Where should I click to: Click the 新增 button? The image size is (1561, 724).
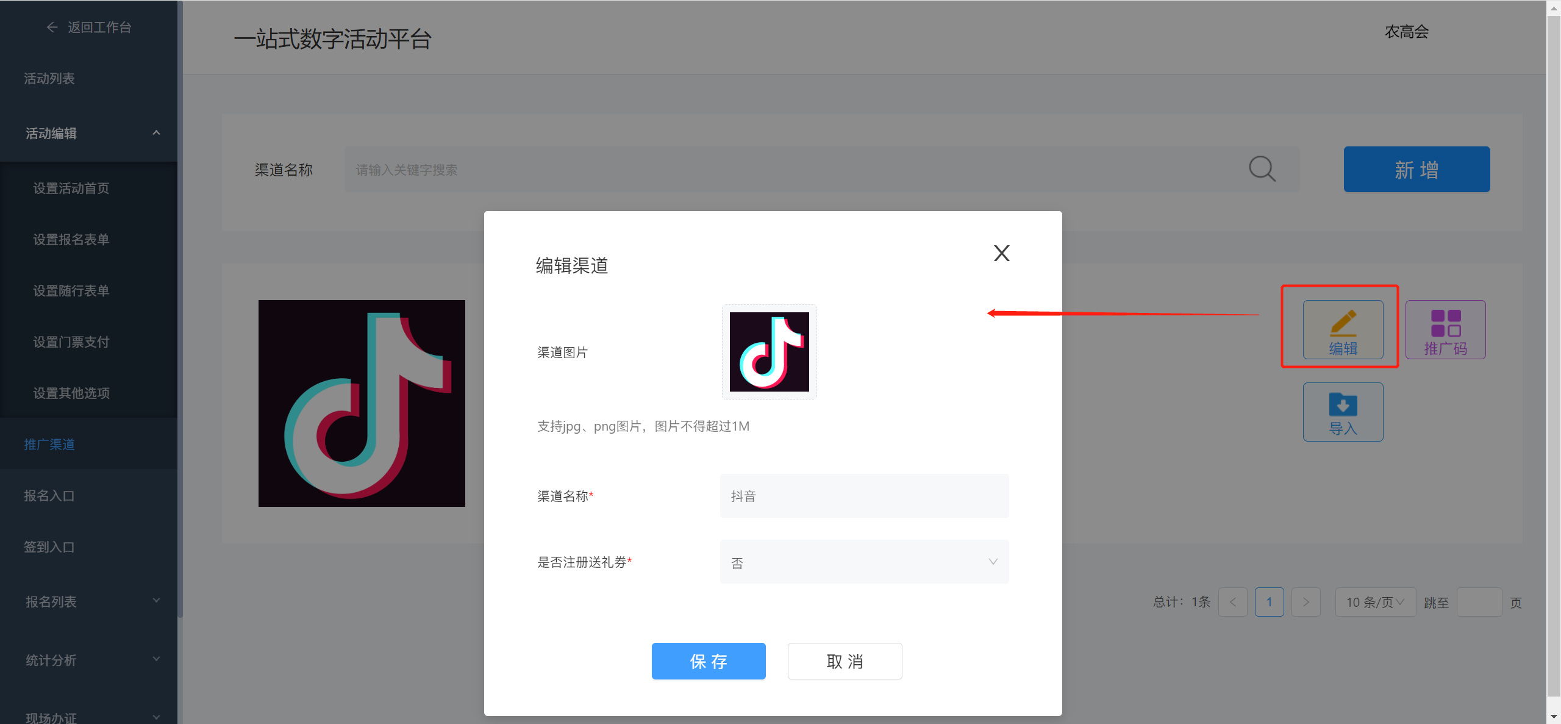(1416, 169)
